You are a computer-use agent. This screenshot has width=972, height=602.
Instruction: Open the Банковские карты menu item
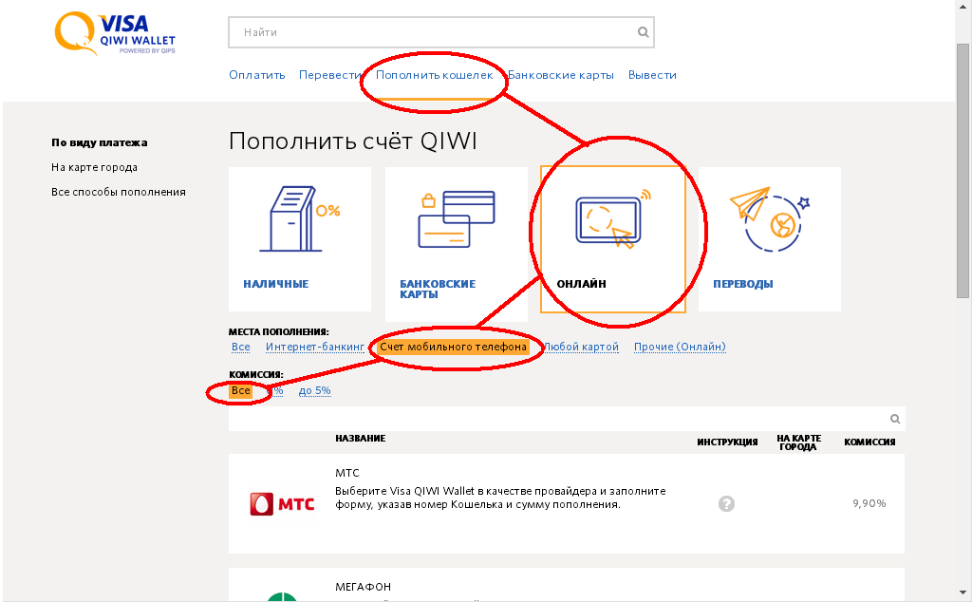coord(560,75)
